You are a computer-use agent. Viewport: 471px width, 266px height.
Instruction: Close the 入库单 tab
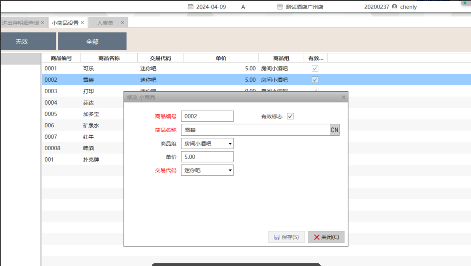point(122,22)
